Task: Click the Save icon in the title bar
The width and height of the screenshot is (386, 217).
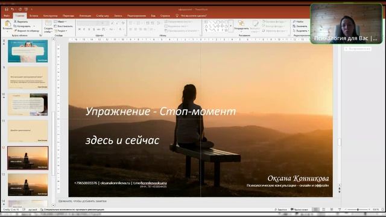Action: pos(7,10)
